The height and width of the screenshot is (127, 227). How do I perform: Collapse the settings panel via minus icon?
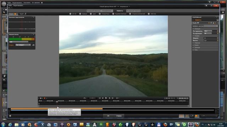click(x=217, y=17)
